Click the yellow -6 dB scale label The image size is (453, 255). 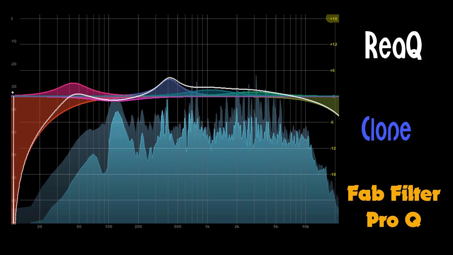(x=332, y=122)
